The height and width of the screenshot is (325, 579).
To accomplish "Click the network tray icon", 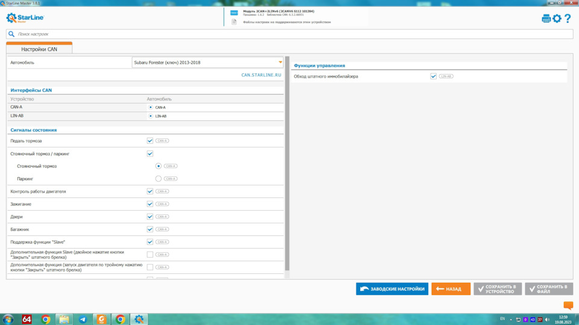I will pos(518,320).
